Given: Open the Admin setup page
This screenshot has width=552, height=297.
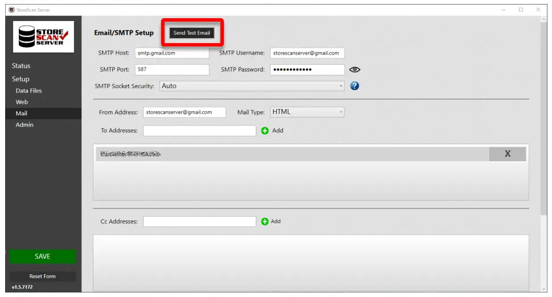Looking at the screenshot, I should pos(24,124).
